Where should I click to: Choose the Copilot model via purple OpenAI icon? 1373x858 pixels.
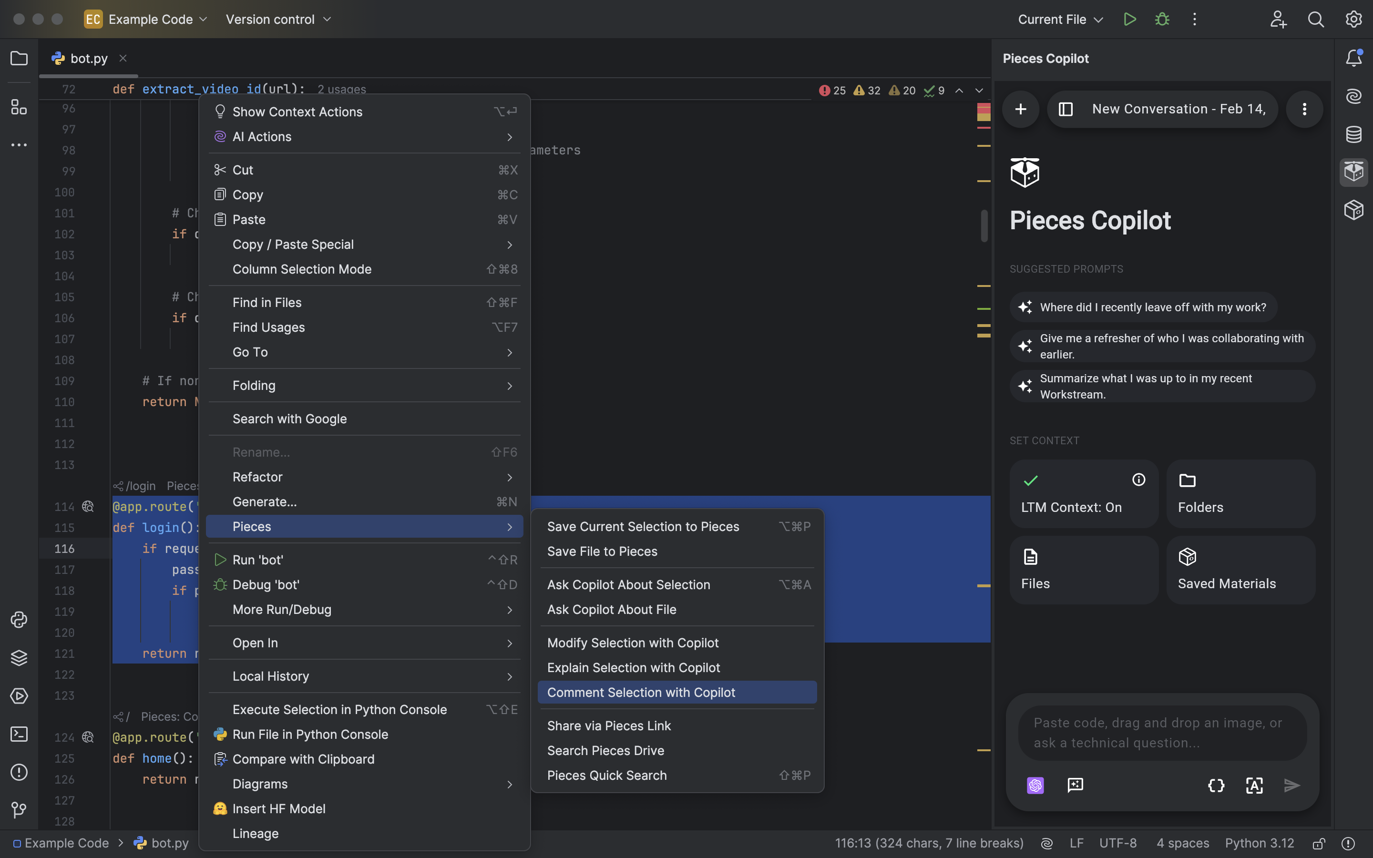pos(1035,786)
